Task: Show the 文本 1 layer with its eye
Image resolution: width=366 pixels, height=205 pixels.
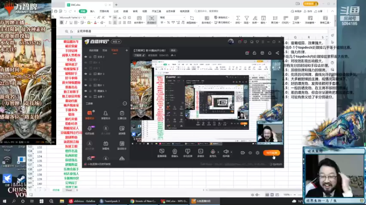Action: [86, 68]
